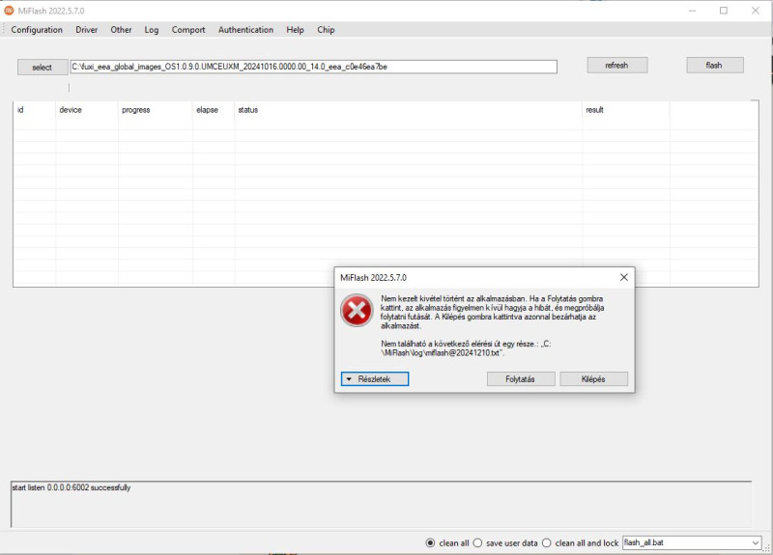The width and height of the screenshot is (773, 555).
Task: Click the missing log path error text
Action: point(466,348)
